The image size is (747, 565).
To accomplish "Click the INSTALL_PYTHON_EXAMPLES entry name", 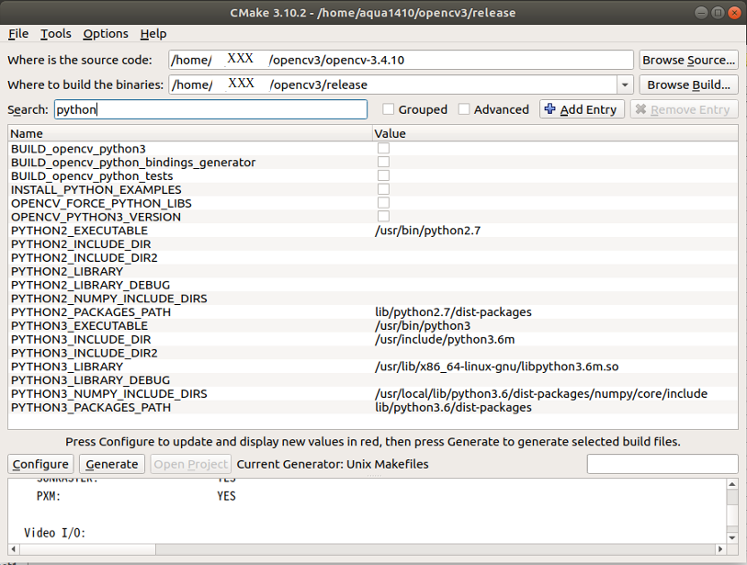I will point(96,189).
